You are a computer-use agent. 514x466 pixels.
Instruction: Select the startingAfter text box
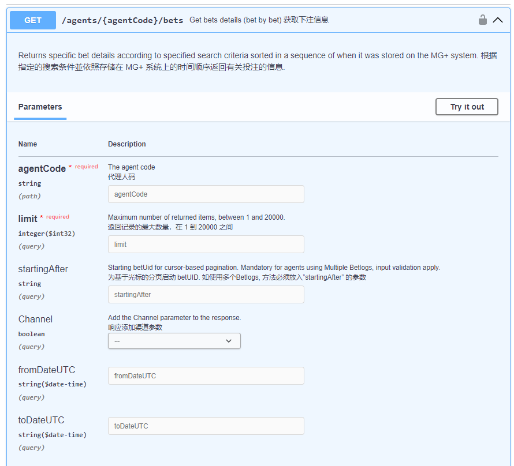206,295
